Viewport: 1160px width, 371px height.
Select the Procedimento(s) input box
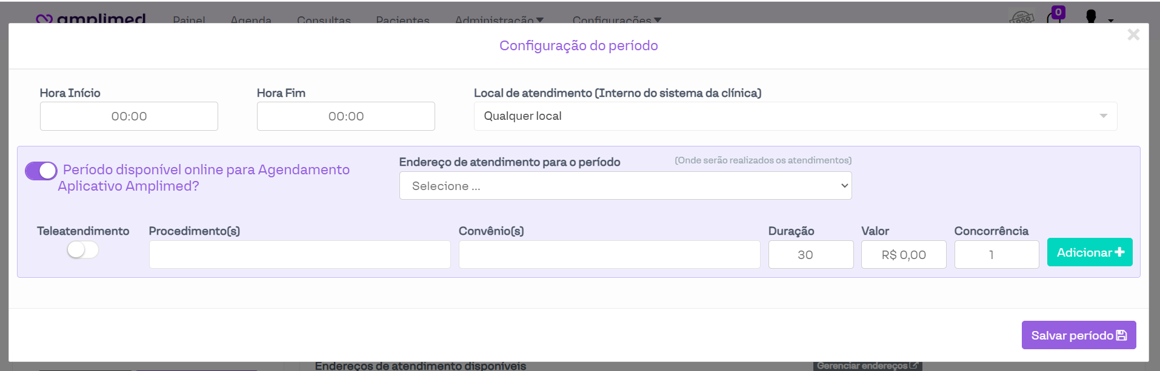[299, 255]
